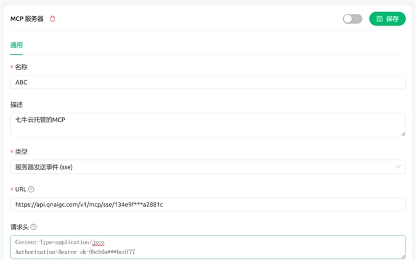Click the 类型 field label
Screen dimensions: 416x262
coord(21,152)
